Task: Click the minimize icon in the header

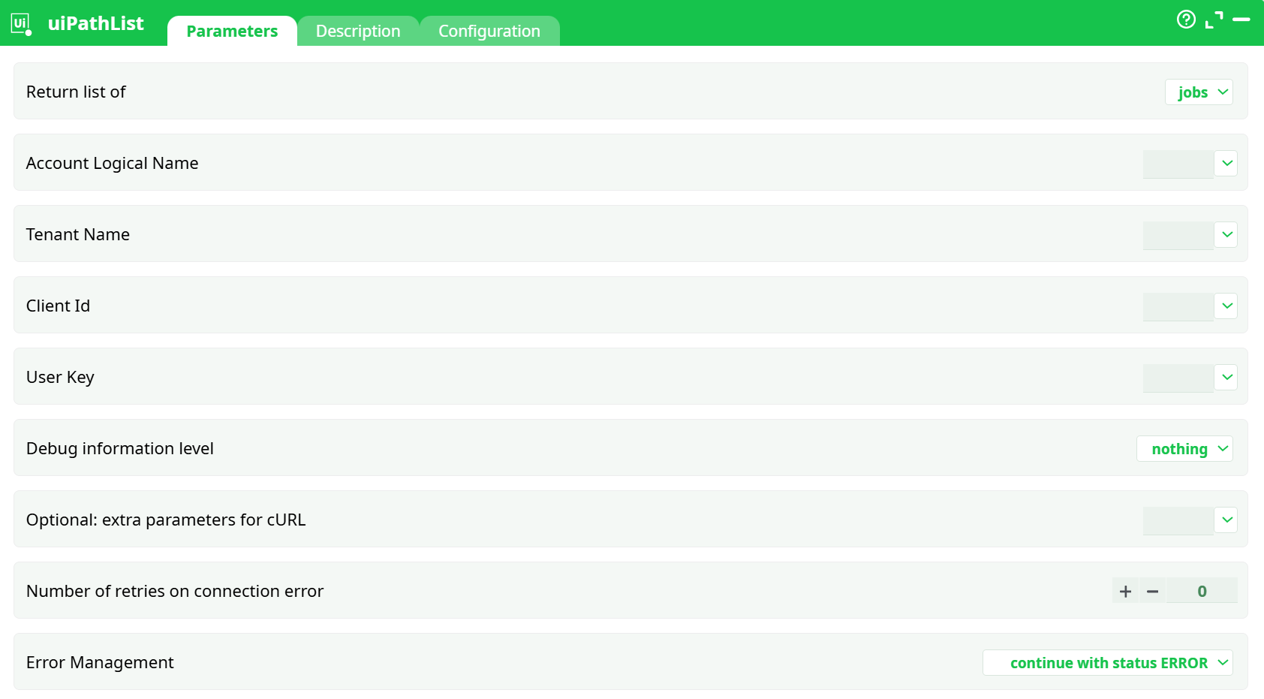Action: 1243,20
